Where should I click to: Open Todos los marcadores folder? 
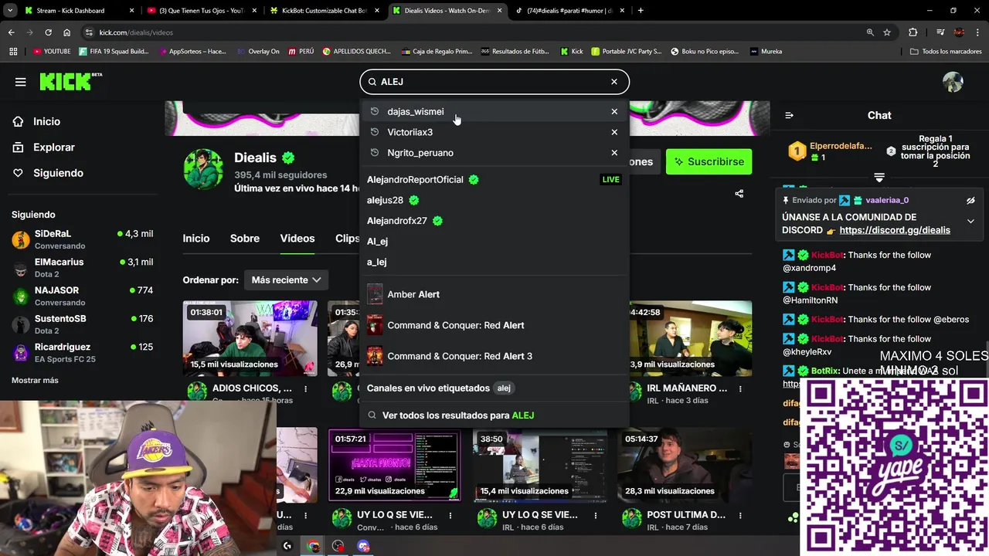(946, 52)
